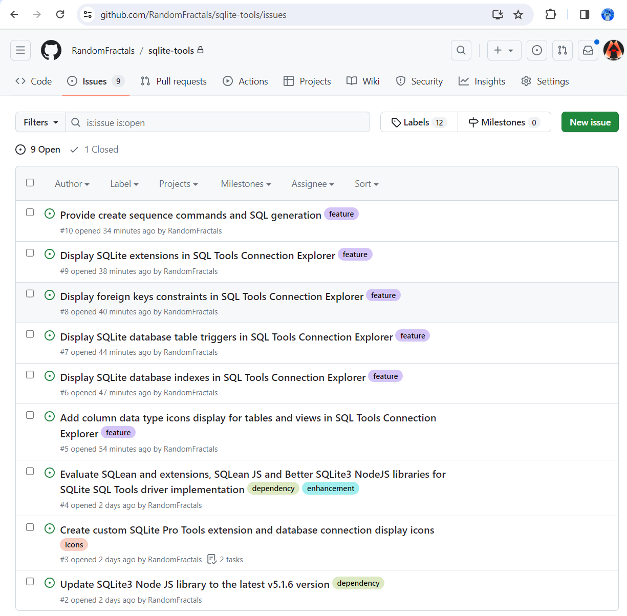This screenshot has width=627, height=616.
Task: Click the New issue button
Action: point(590,122)
